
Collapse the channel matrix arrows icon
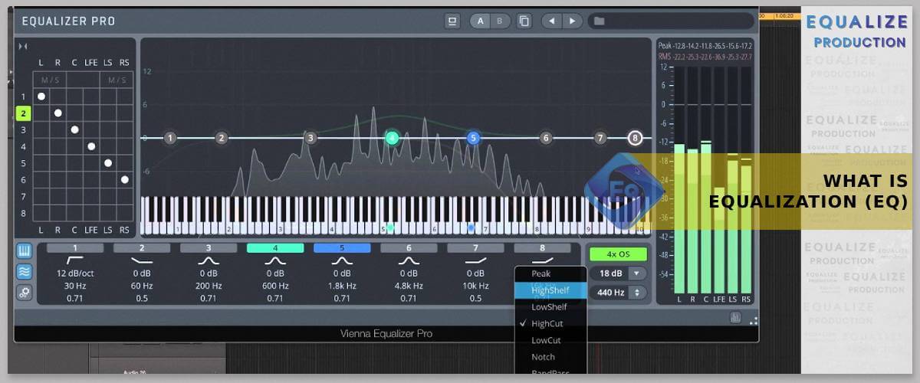23,47
